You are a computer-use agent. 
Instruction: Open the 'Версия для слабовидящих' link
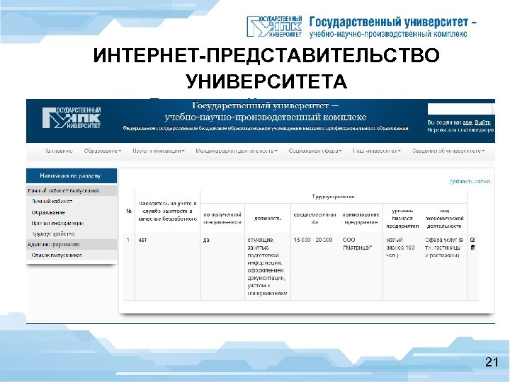point(461,130)
